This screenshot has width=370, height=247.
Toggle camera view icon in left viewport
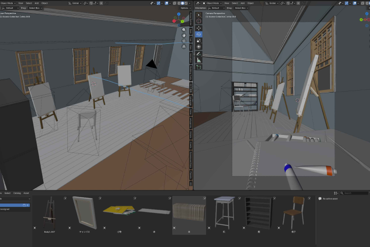184,41
